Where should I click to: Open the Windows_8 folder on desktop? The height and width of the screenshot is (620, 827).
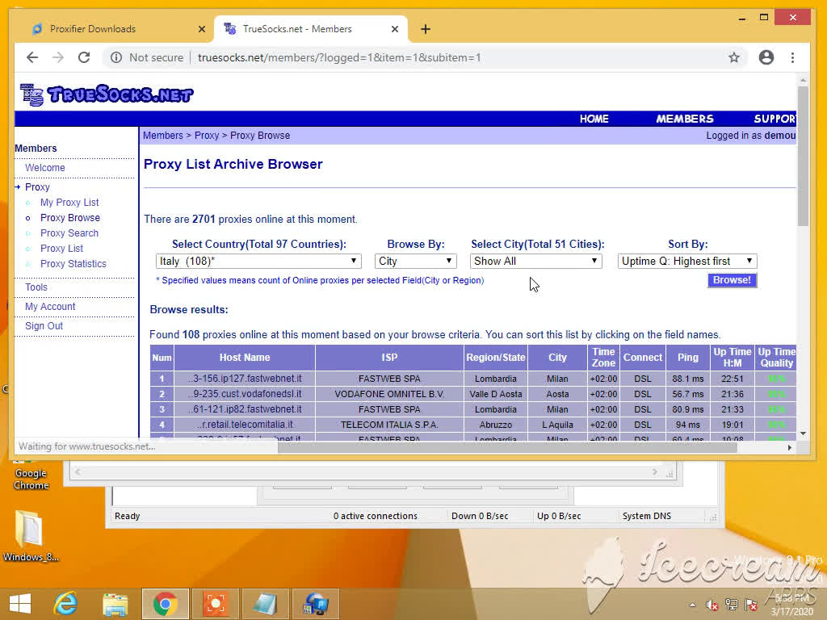point(30,536)
